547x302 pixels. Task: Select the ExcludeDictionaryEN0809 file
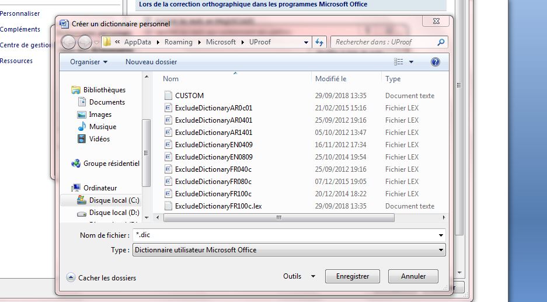click(214, 157)
